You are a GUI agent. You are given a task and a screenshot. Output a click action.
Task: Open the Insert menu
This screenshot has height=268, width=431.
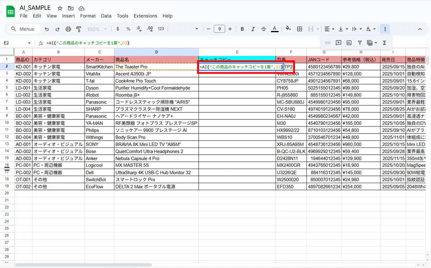(x=68, y=16)
